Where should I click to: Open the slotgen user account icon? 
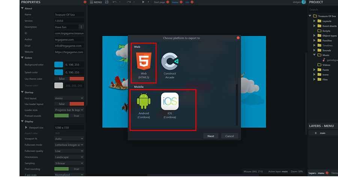tap(304, 2)
